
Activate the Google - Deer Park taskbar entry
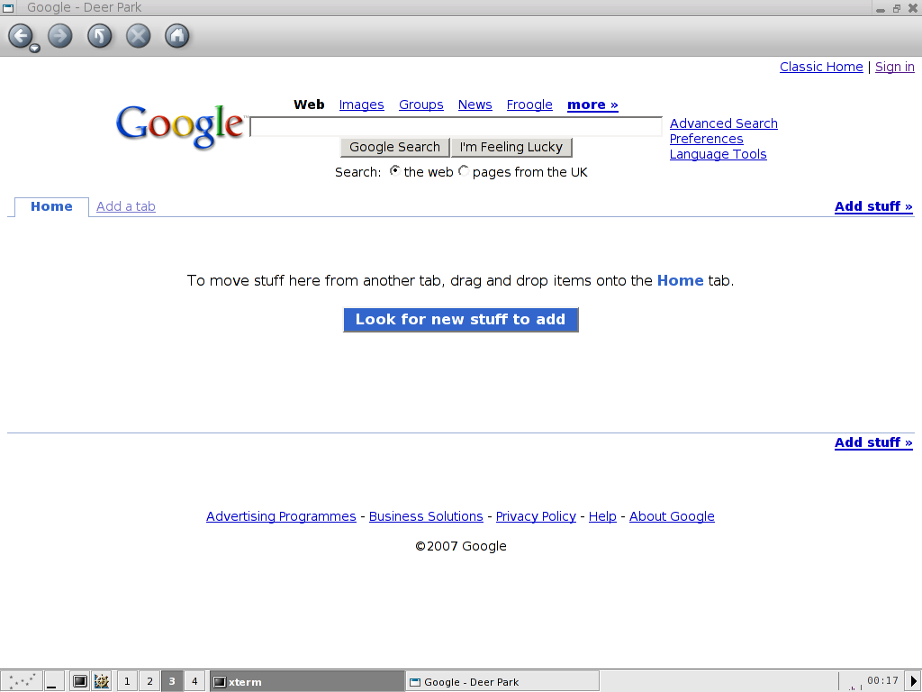tap(502, 681)
